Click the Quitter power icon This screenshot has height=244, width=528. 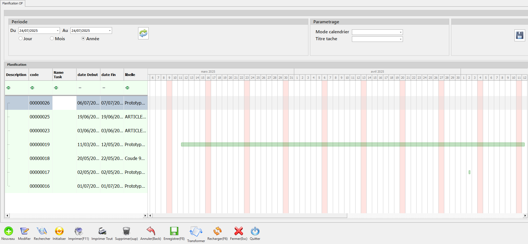(x=255, y=231)
